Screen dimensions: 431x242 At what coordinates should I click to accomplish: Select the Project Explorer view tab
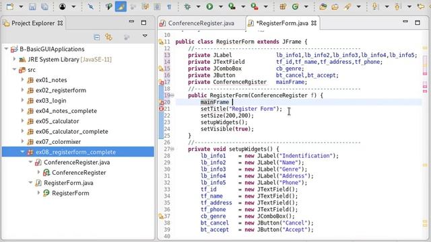pyautogui.click(x=33, y=24)
